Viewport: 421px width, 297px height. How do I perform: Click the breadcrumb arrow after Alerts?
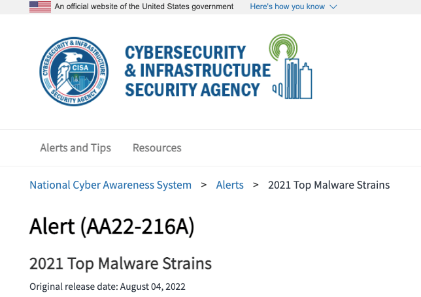256,185
